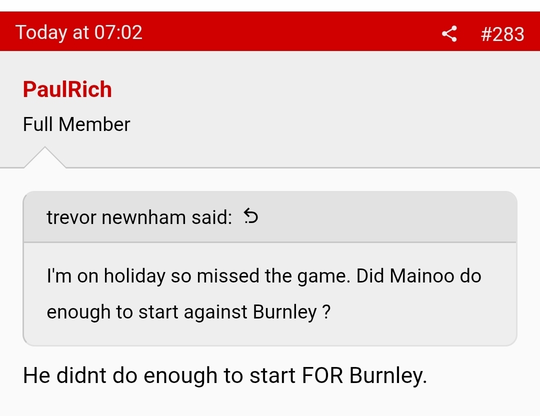Screen dimensions: 540x416
Task: Click the arrow icon beside "trevor newnham said:"
Action: click(251, 217)
